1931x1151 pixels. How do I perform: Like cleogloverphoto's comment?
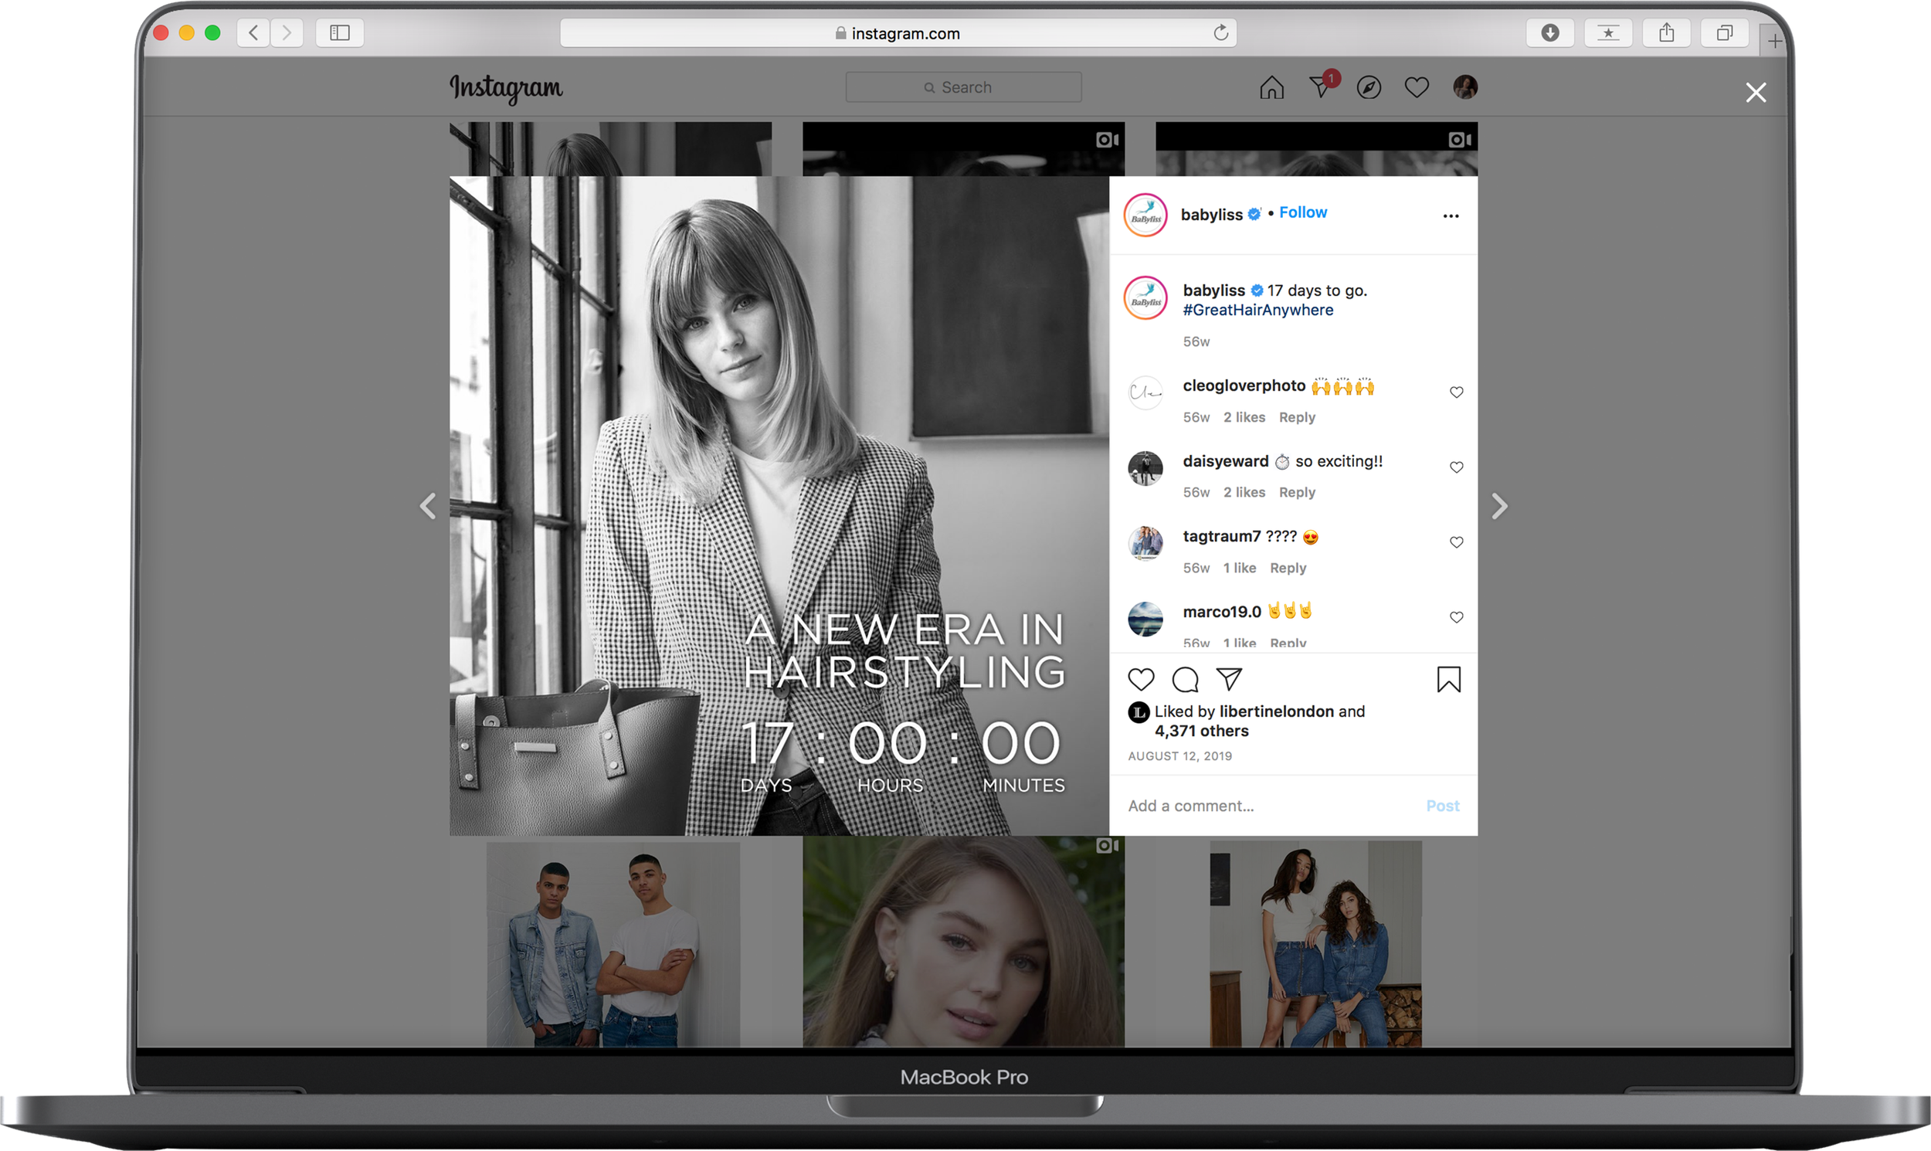tap(1456, 392)
